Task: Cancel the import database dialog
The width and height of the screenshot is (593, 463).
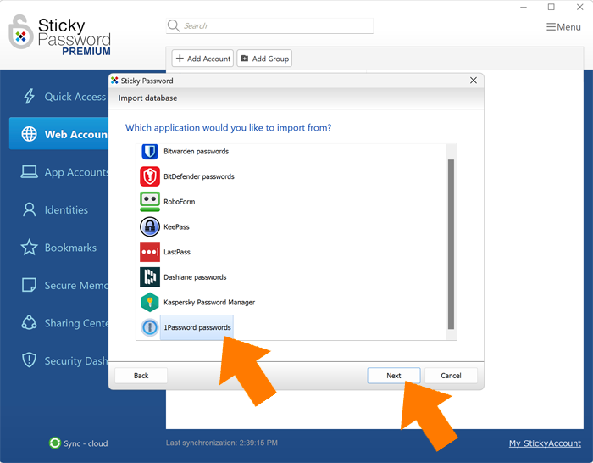Action: tap(451, 376)
